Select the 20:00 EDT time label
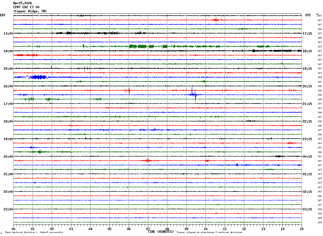Screen dimensions: 323x236 point(8,157)
